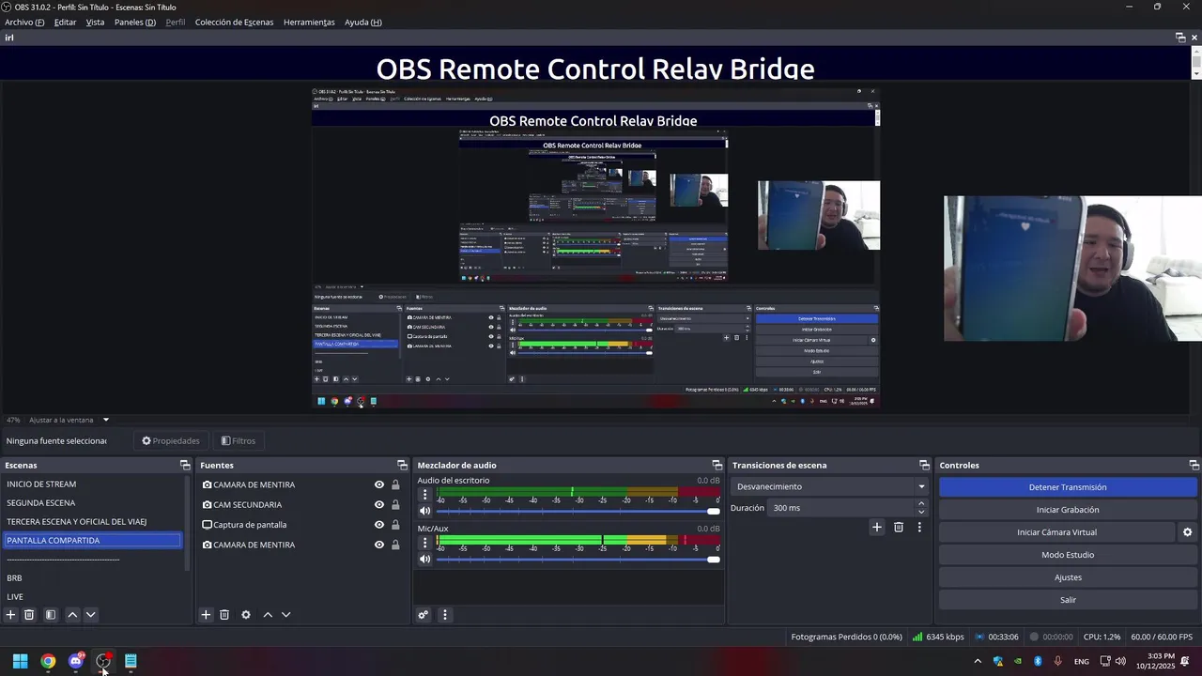Image resolution: width=1202 pixels, height=676 pixels.
Task: Open audio mixer toolbar options menu dots
Action: [445, 615]
